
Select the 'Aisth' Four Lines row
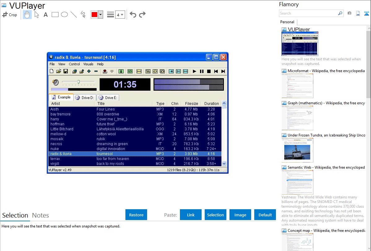pyautogui.click(x=135, y=109)
